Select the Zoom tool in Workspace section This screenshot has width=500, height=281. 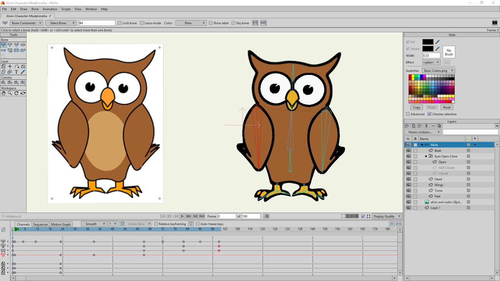pos(9,93)
